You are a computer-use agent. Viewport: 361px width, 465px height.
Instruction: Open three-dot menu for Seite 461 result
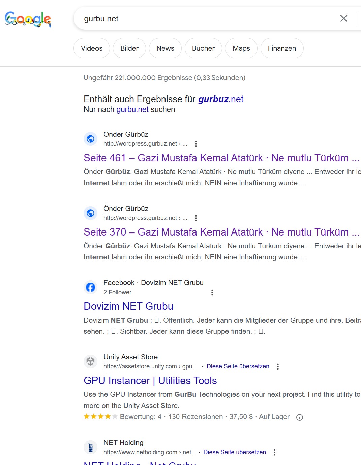pos(196,144)
